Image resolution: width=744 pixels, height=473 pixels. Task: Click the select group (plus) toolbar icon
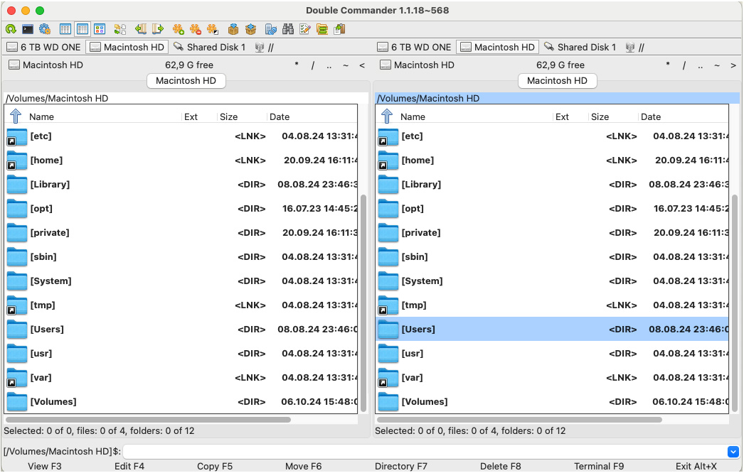tap(179, 29)
